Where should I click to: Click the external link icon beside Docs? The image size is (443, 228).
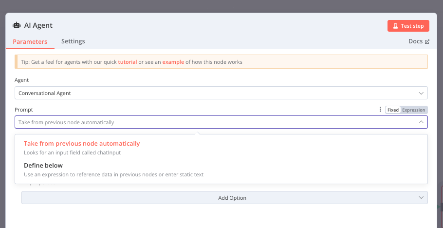[x=427, y=41]
